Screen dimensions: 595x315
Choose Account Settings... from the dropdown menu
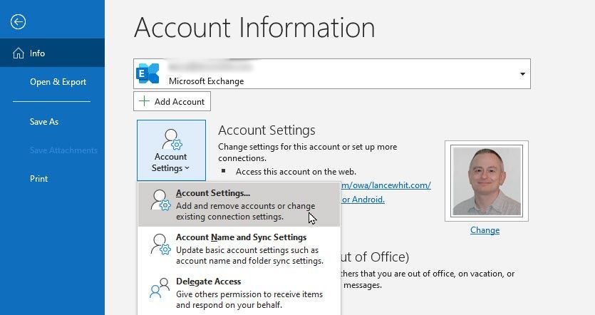[x=239, y=205]
